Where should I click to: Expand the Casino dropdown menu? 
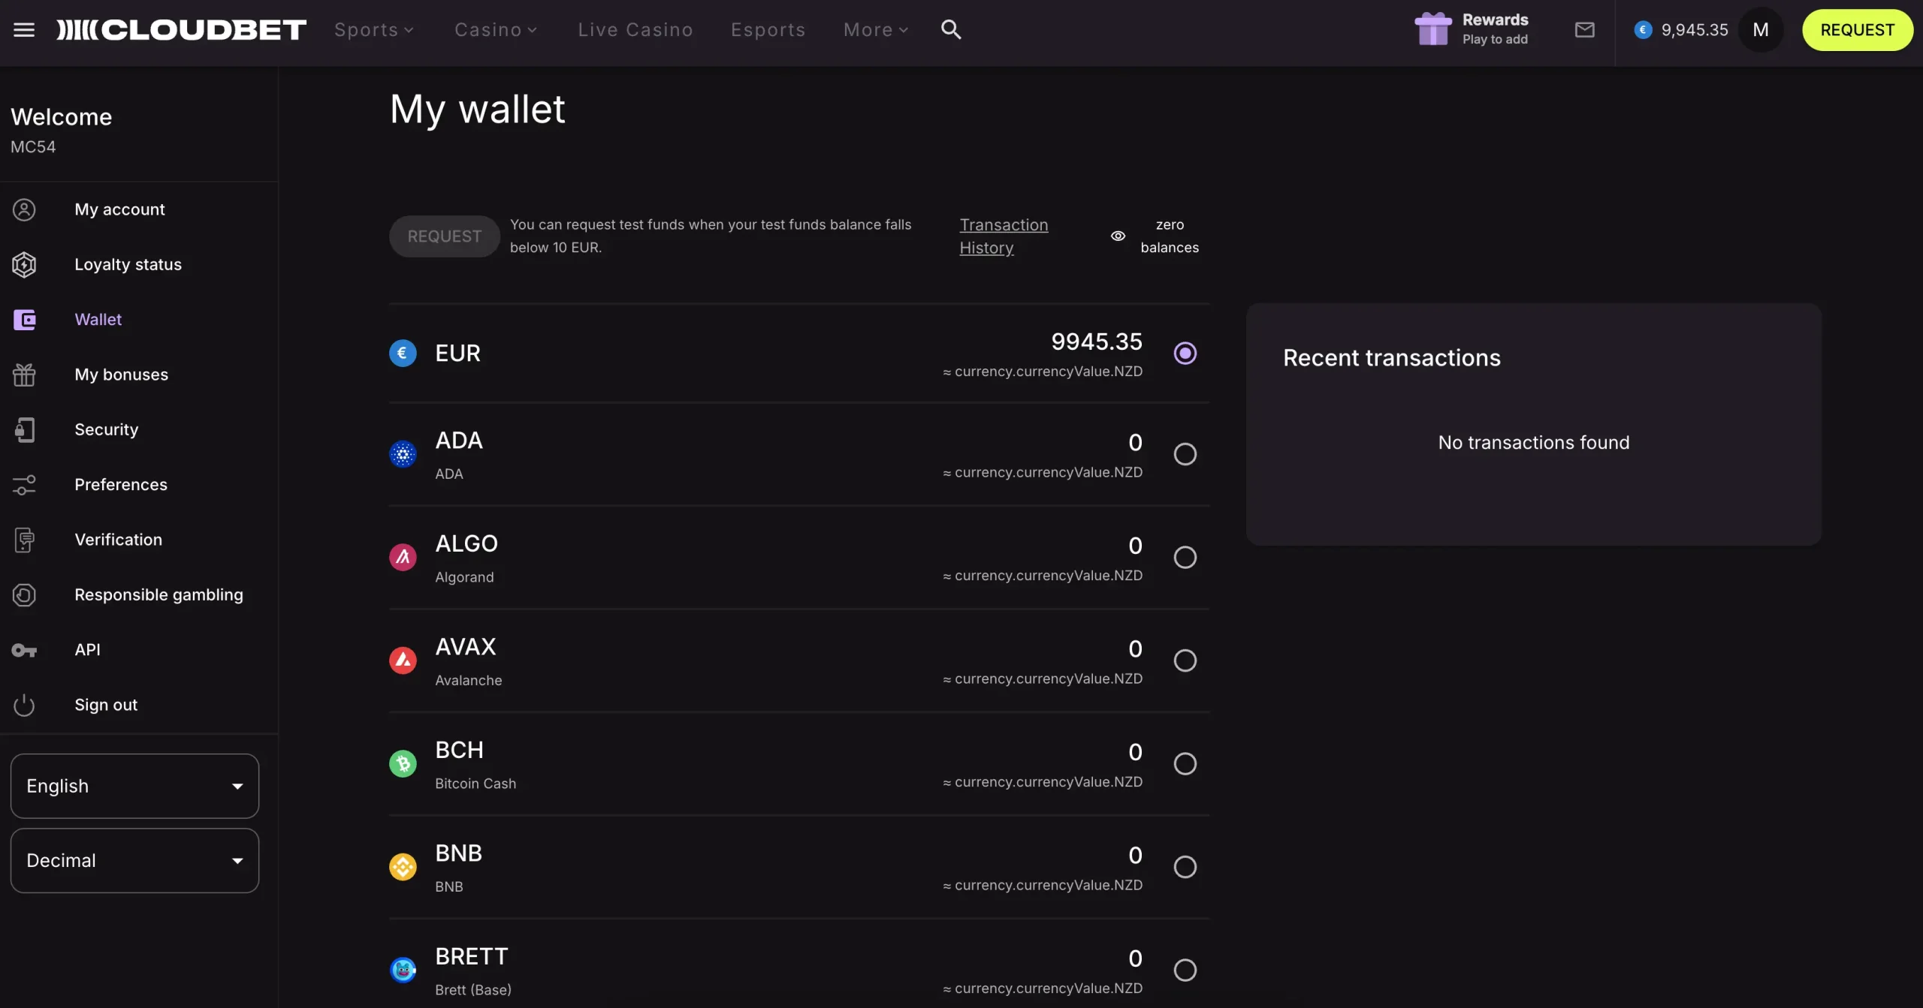496,29
